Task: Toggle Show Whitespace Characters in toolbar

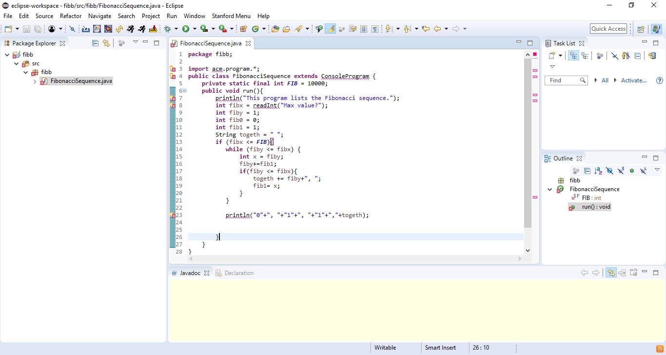Action: click(374, 29)
